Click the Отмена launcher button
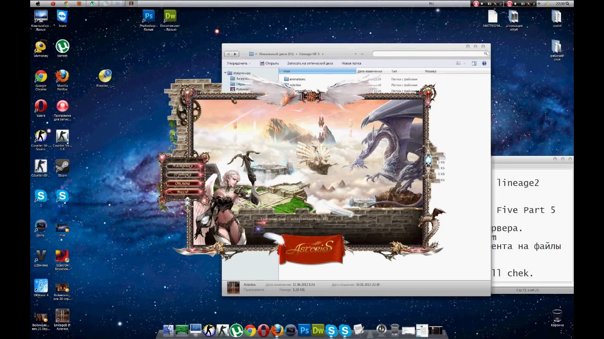 183,183
